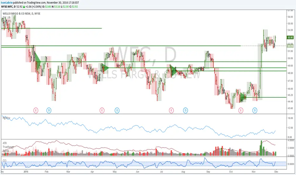Select the dividend D marker in August

coord(185,110)
